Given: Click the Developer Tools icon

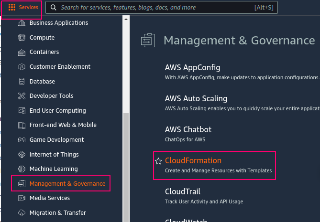Looking at the screenshot, I should (x=22, y=96).
